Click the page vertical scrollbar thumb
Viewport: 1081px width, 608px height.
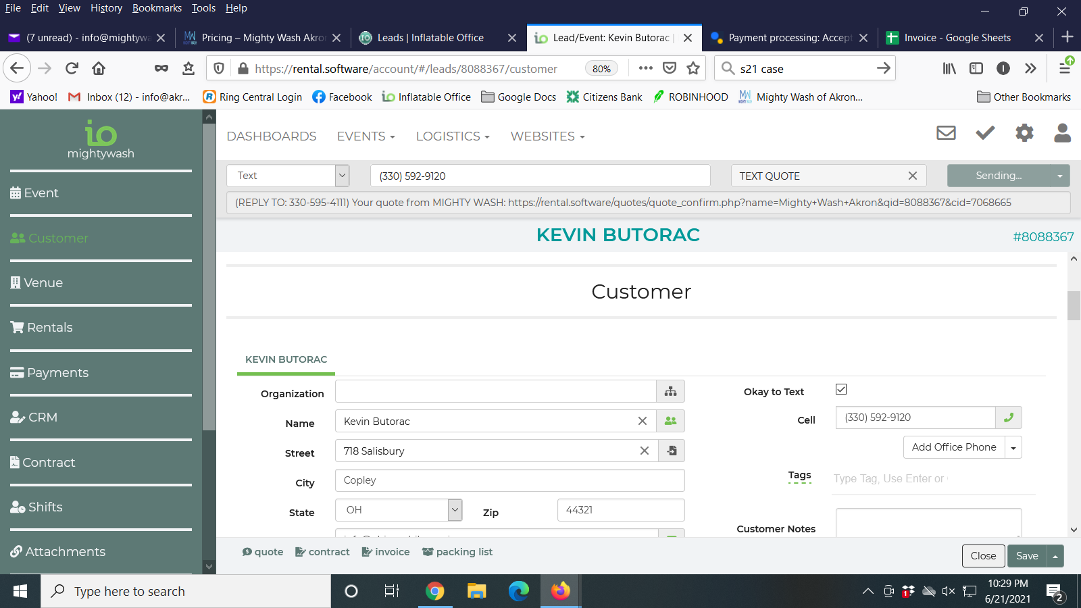(x=1074, y=306)
